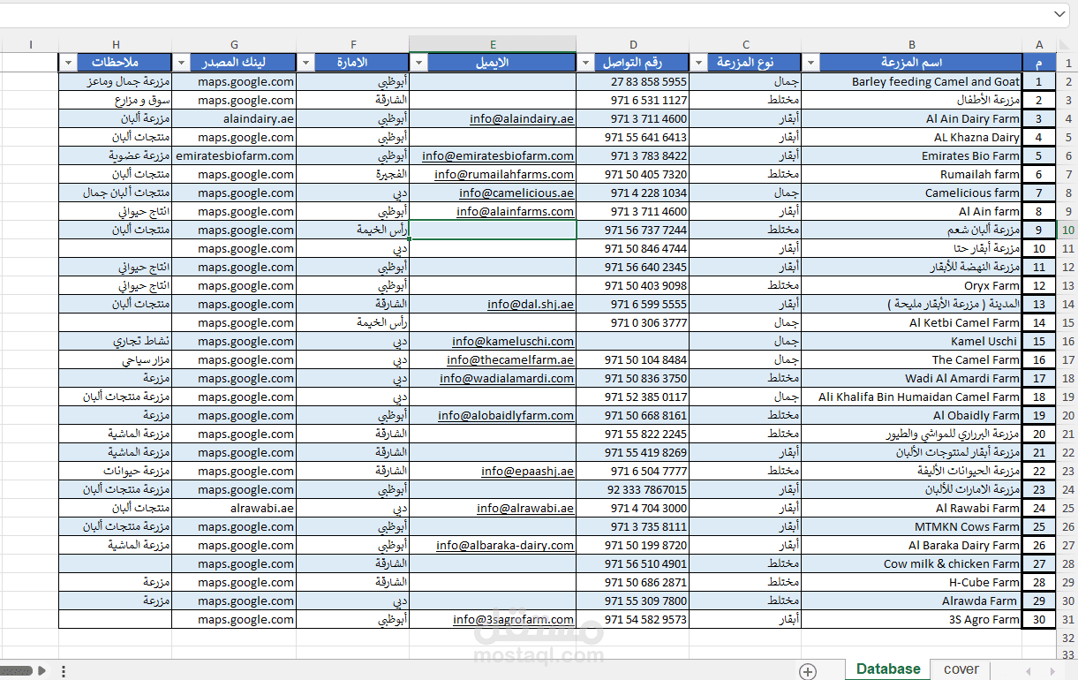Select column G header
The image size is (1078, 680).
click(x=234, y=44)
